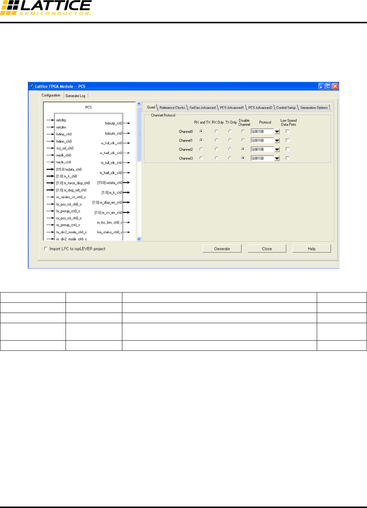Click Channel0 protocol field G8B10B
This screenshot has width=367, height=508.
point(262,132)
